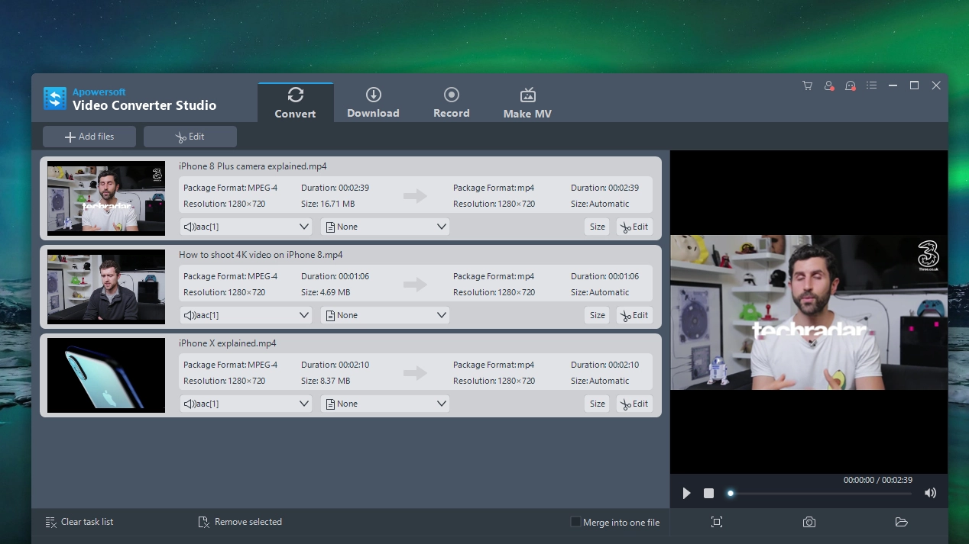
Task: Click conversion arrow in 4K video row
Action: coord(415,285)
